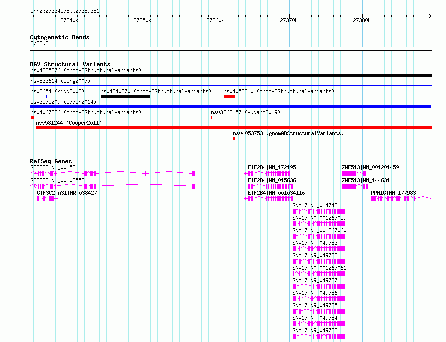Click nsv2654 (Kidd2008) label
446x342 pixels.
pos(57,91)
